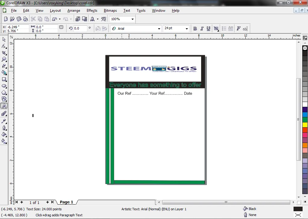Open the Edit menu
Screen dimensions: 308x219
(26, 11)
